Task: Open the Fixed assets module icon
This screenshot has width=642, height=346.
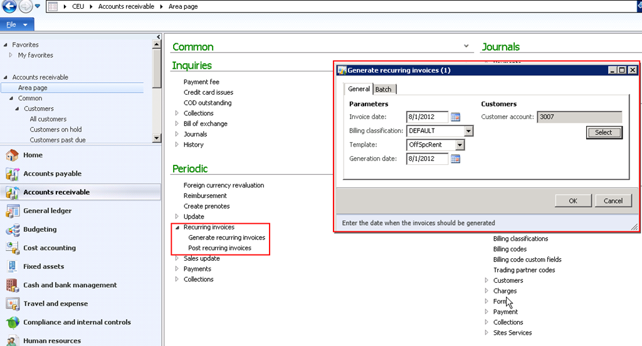Action: (12, 266)
